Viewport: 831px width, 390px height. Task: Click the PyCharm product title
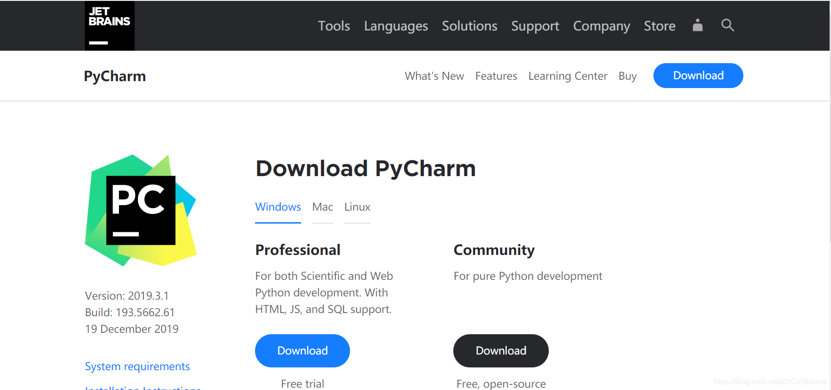tap(115, 76)
